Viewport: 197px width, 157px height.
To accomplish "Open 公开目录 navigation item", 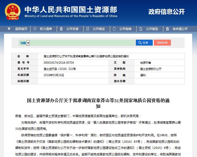I will point(72,29).
